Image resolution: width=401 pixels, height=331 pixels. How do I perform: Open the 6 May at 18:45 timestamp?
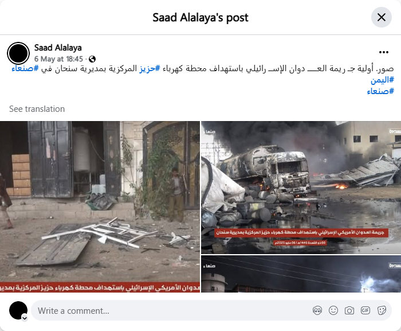point(58,59)
